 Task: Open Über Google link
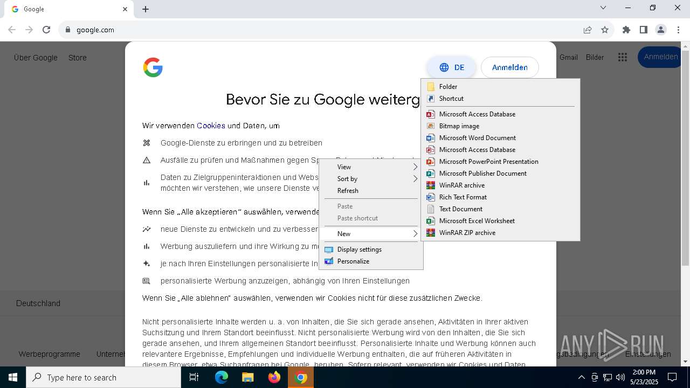coord(36,58)
